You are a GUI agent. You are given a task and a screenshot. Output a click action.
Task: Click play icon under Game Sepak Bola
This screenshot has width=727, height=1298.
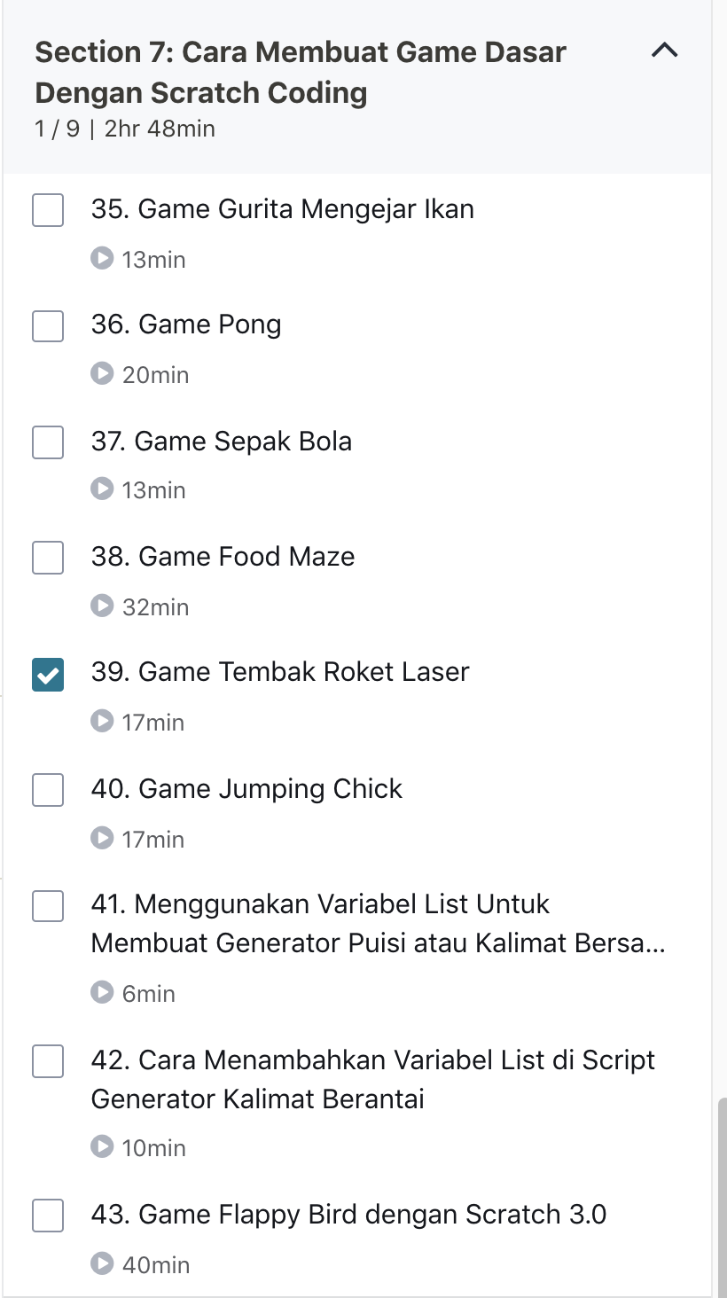click(102, 489)
